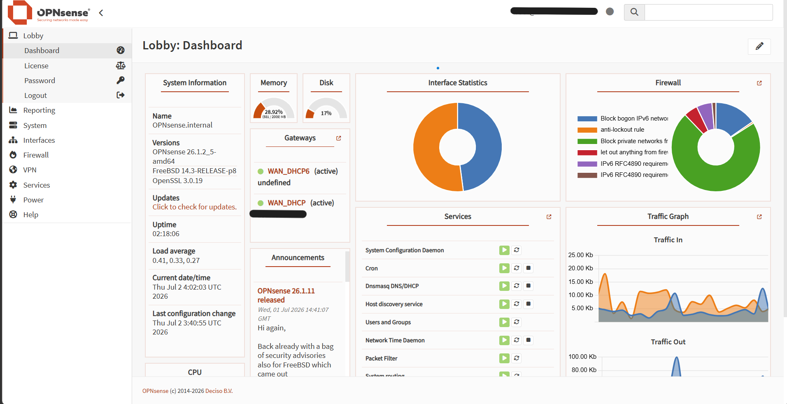The width and height of the screenshot is (787, 404).
Task: Expand the Power menu
Action: [x=67, y=200]
